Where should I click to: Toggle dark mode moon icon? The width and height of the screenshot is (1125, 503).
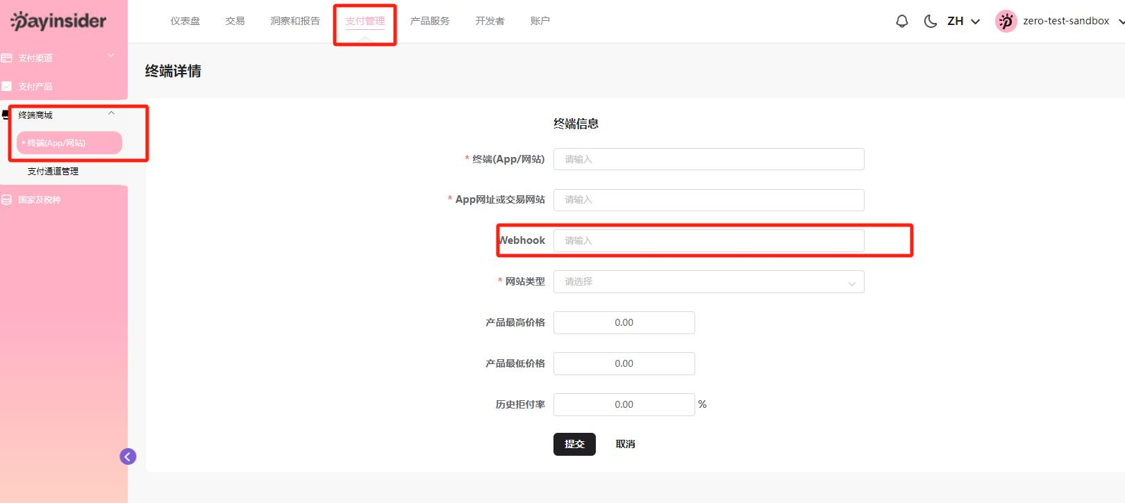pyautogui.click(x=930, y=22)
